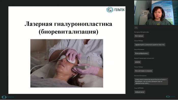Click the message 'Здравствуйте, у меня всё грузится'
Viewport: 178px width, 100px height.
(150, 45)
